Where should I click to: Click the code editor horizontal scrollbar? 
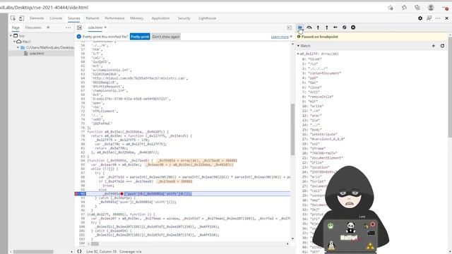[x=95, y=243]
